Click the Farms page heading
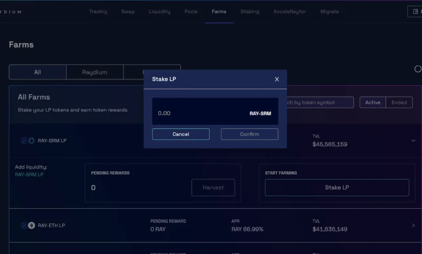Screen dimensions: 422x254 pyautogui.click(x=21, y=45)
